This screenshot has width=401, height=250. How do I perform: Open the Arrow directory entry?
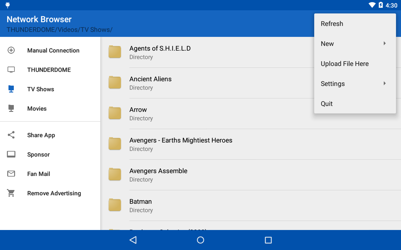[138, 113]
